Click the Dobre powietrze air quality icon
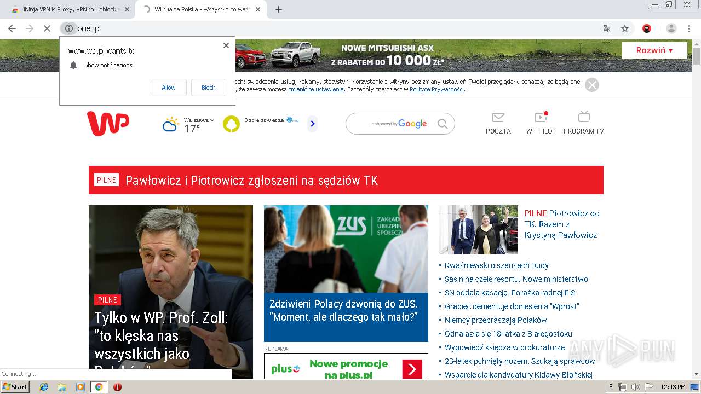 (232, 124)
